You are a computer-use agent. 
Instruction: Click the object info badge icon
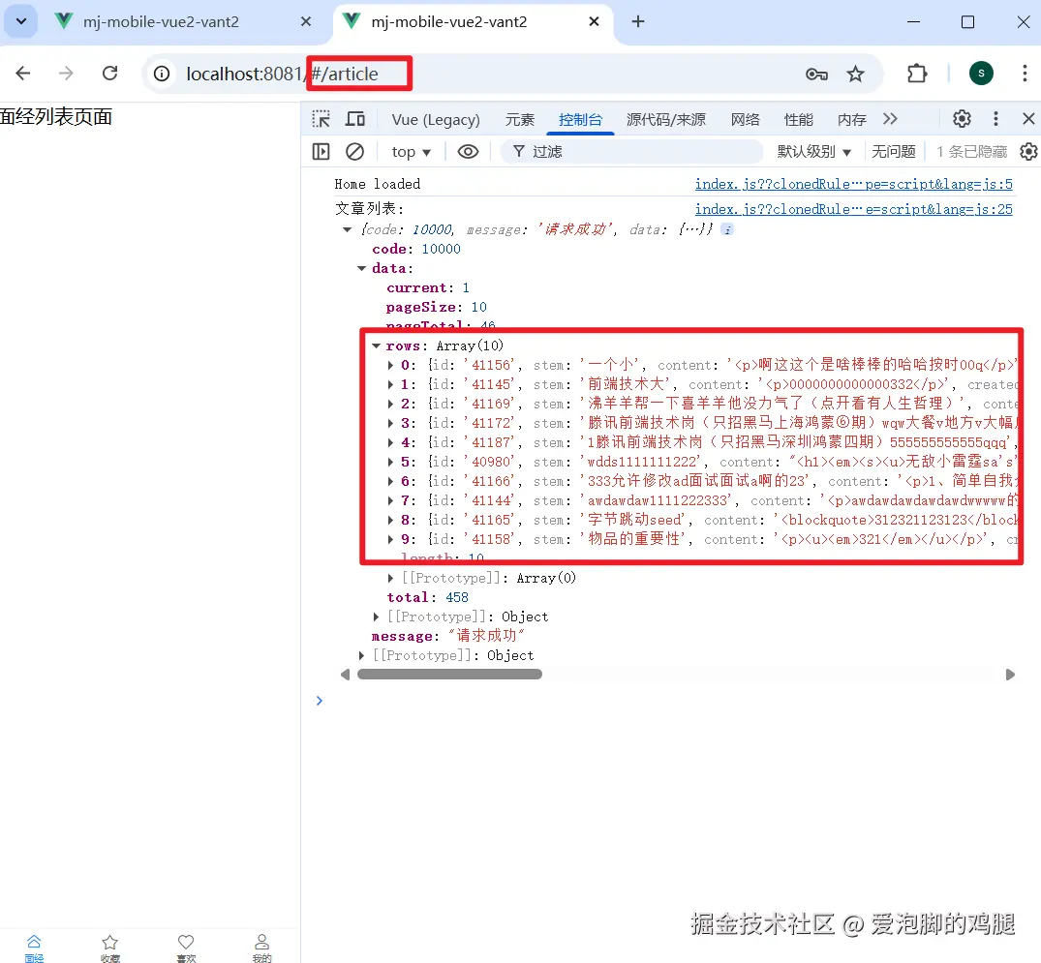727,229
